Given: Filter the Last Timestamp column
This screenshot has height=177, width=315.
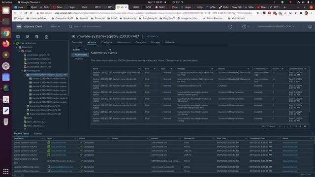Looking at the screenshot, I should coord(305,69).
